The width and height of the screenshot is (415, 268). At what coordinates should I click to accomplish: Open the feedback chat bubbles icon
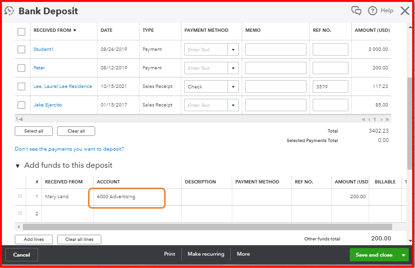pos(356,11)
